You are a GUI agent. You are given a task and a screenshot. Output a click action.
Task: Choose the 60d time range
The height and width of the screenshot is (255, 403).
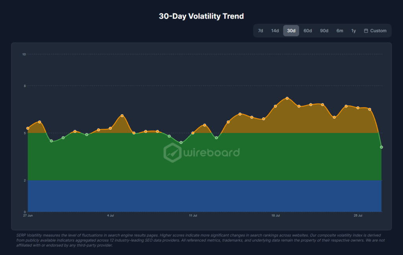coord(307,31)
